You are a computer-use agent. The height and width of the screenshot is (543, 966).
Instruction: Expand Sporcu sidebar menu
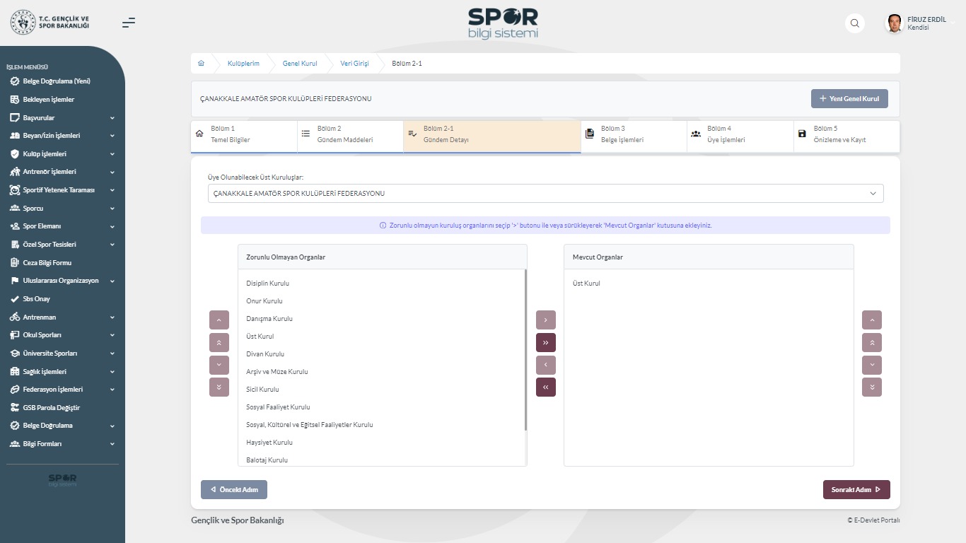pyautogui.click(x=62, y=209)
